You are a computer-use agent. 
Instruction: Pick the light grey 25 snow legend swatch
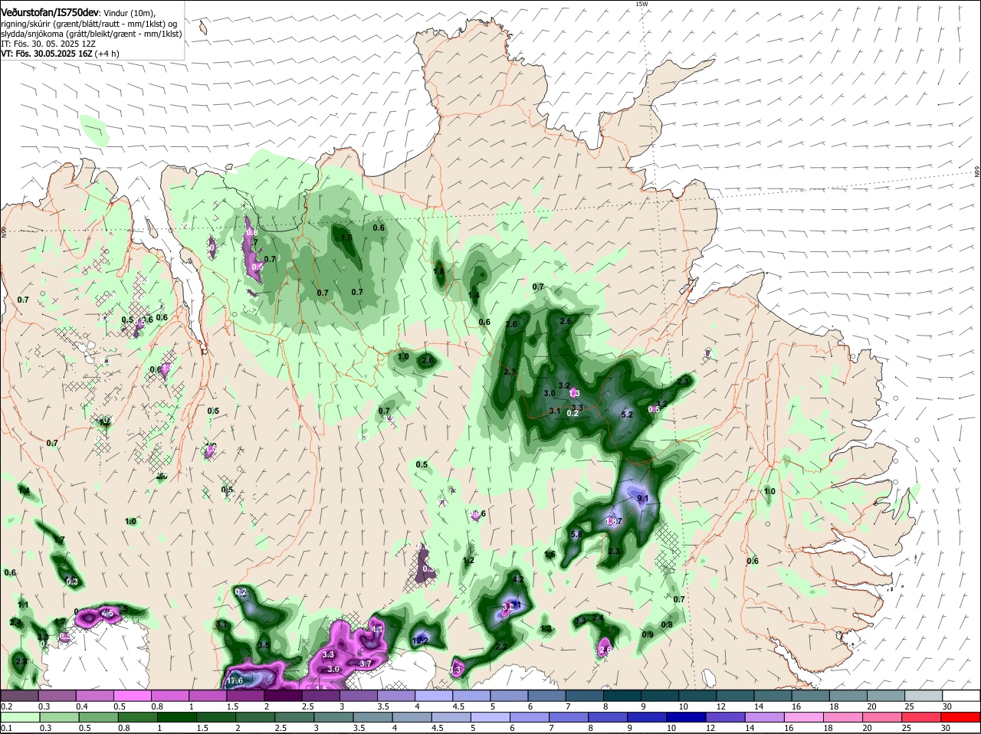point(924,695)
